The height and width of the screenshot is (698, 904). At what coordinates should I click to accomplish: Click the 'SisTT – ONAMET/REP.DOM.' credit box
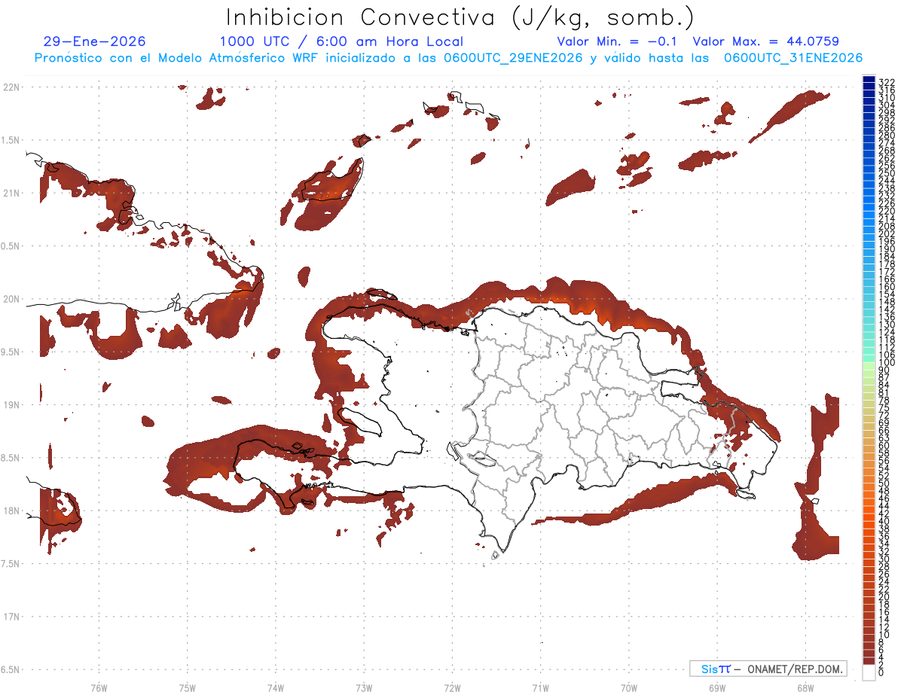(x=768, y=669)
